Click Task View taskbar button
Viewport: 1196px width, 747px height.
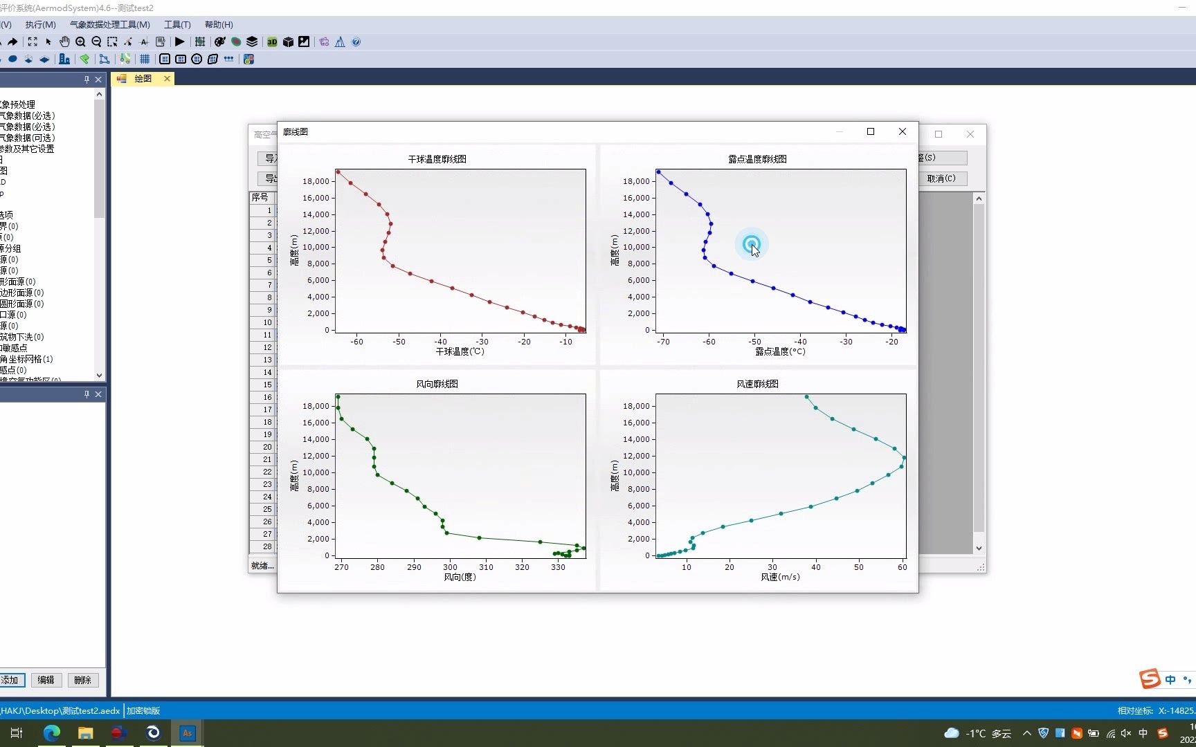click(x=17, y=733)
